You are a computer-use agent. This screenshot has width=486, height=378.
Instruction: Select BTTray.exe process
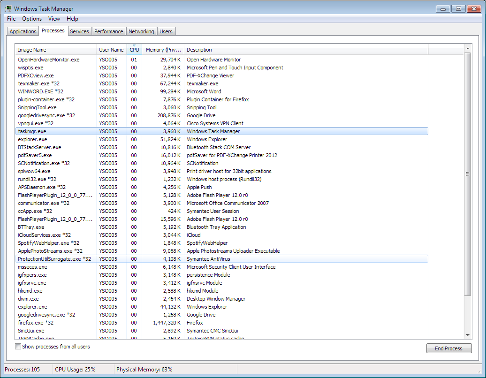[x=221, y=227]
